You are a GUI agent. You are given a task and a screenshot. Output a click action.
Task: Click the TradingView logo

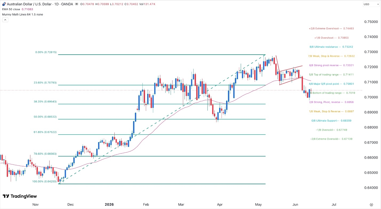pyautogui.click(x=20, y=196)
